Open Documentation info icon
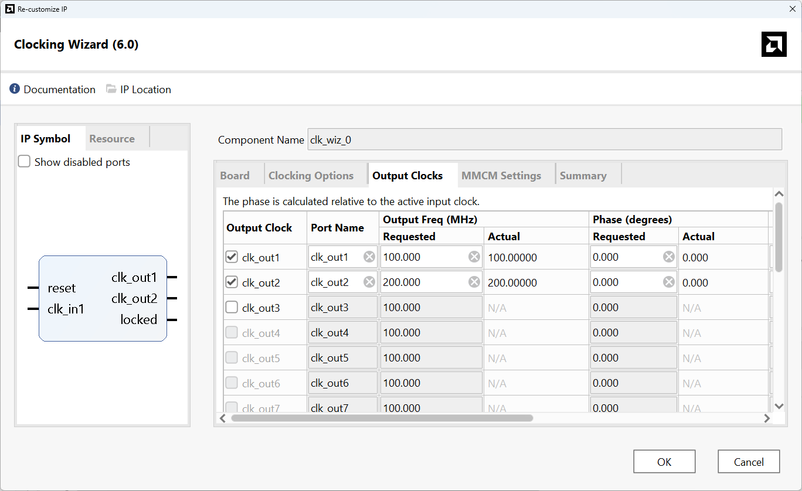The image size is (802, 491). [15, 89]
